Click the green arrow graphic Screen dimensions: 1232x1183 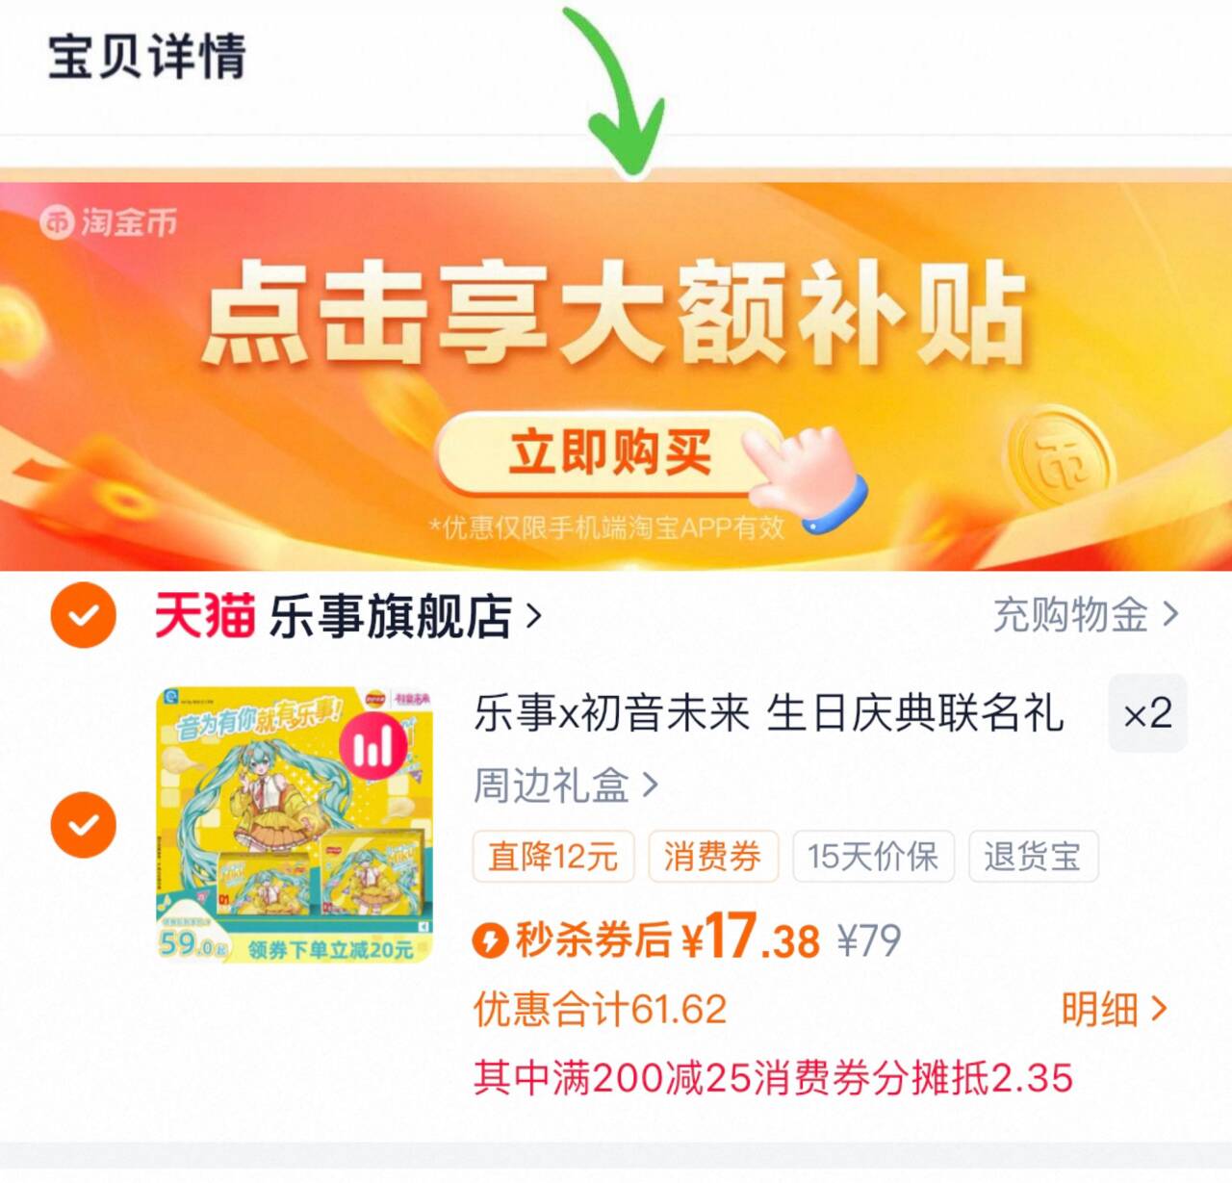click(616, 91)
